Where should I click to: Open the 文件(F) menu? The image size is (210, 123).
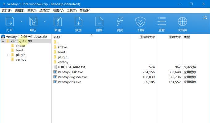point(6,10)
